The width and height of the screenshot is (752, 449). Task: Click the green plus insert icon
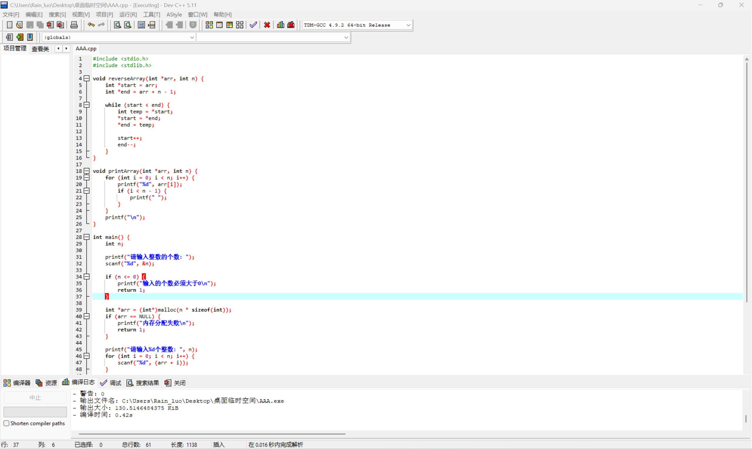20,37
